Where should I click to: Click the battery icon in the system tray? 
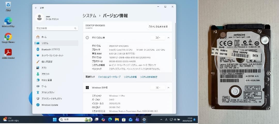pyautogui.click(x=179, y=120)
